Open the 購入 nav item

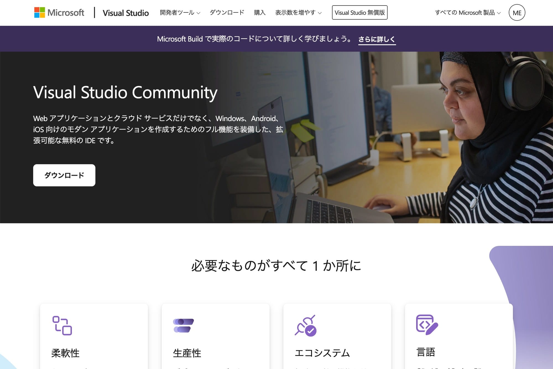(260, 13)
